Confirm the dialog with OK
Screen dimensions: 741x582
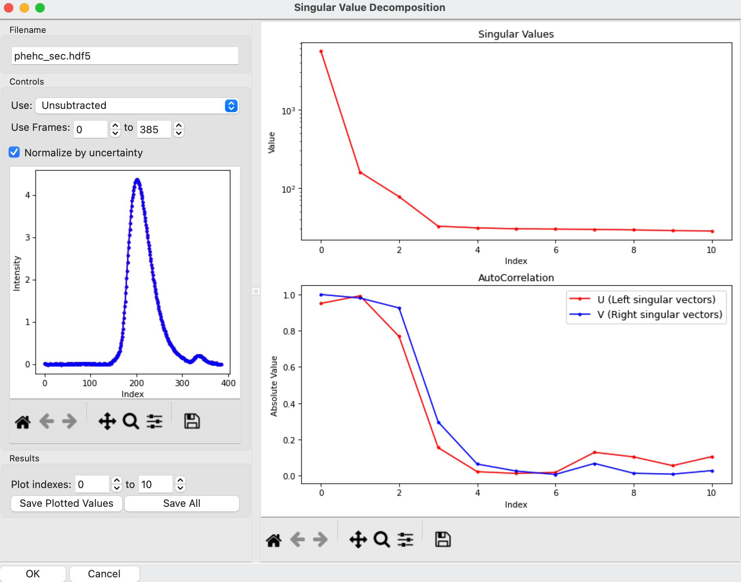pyautogui.click(x=33, y=574)
